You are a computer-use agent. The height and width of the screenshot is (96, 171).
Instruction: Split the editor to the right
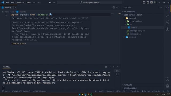point(114,7)
